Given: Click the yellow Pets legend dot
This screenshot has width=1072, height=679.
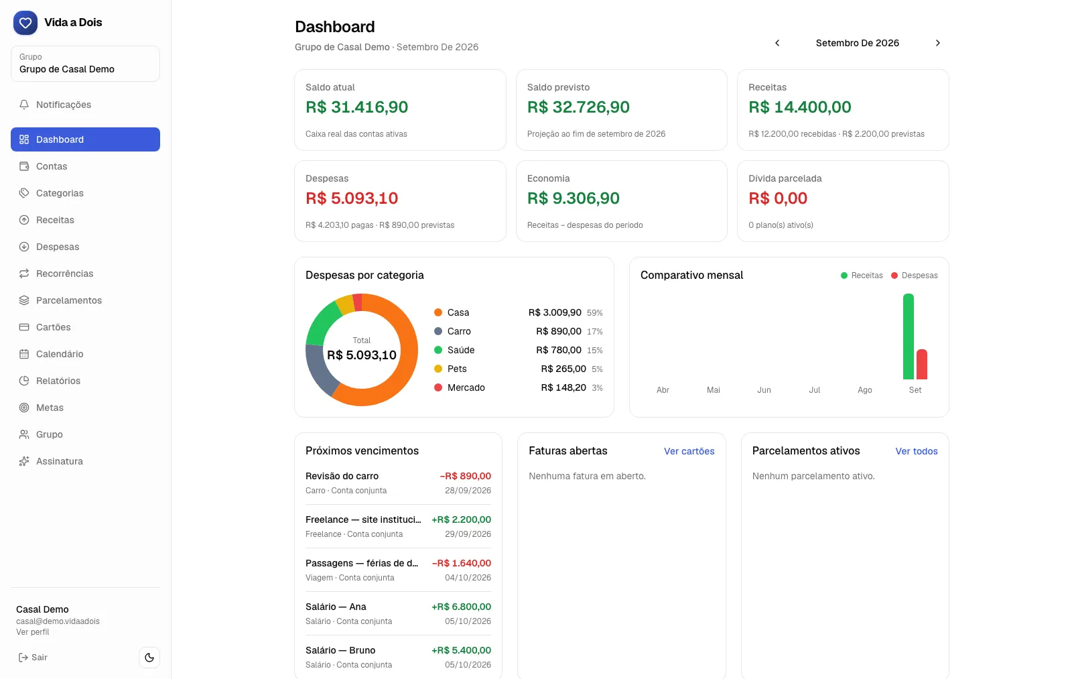Looking at the screenshot, I should (438, 369).
